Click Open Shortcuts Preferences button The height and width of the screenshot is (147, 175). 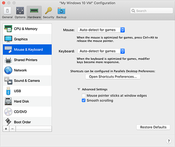tap(113, 77)
